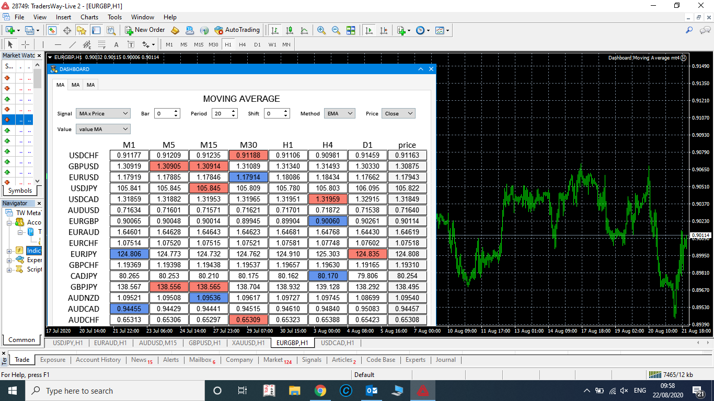Open the Charts menu

point(89,17)
